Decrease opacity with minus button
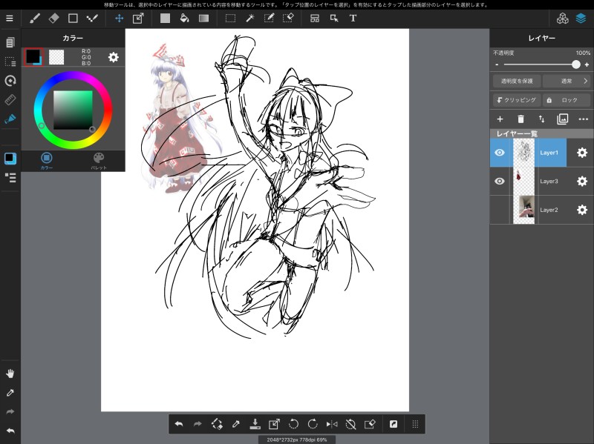The width and height of the screenshot is (594, 444). tap(497, 65)
